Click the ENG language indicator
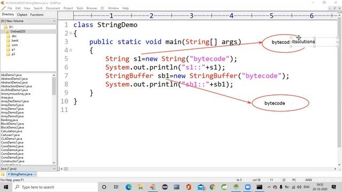This screenshot has width=342, height=192. pyautogui.click(x=306, y=187)
